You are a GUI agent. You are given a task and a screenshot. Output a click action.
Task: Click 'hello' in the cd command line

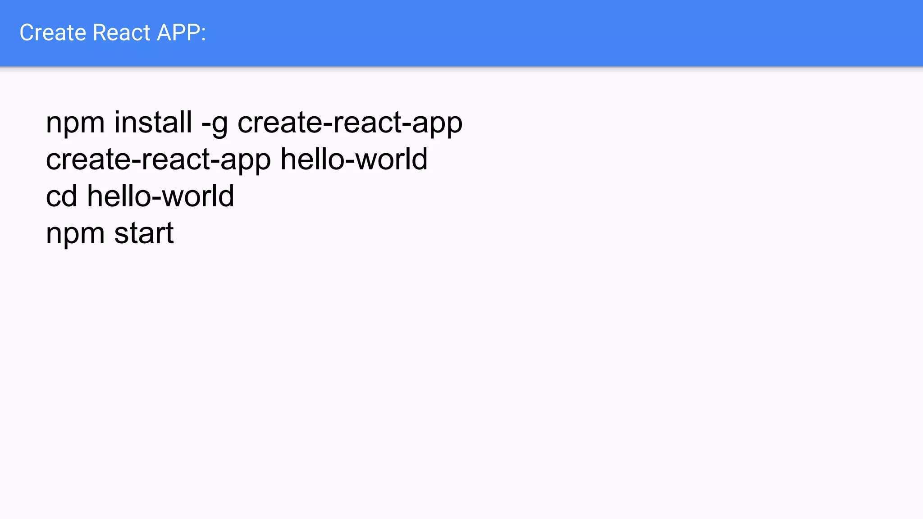click(119, 196)
